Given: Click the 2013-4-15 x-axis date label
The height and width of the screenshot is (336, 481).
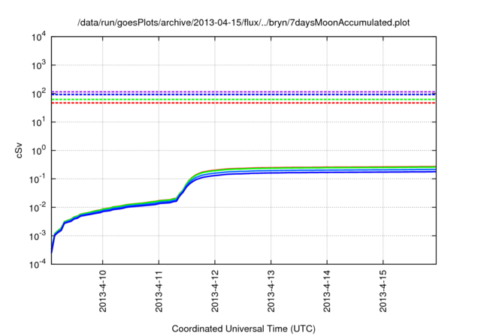Looking at the screenshot, I should click(383, 291).
